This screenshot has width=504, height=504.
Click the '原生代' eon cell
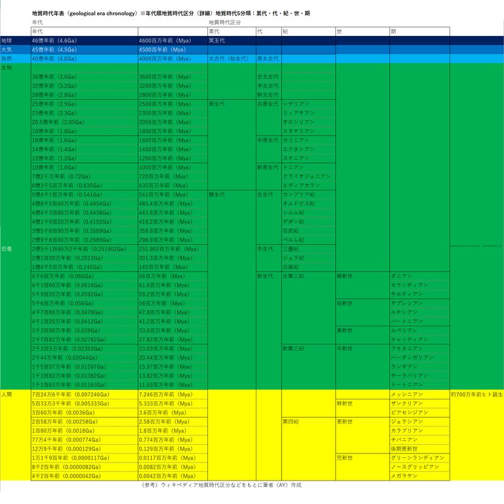tap(217, 104)
